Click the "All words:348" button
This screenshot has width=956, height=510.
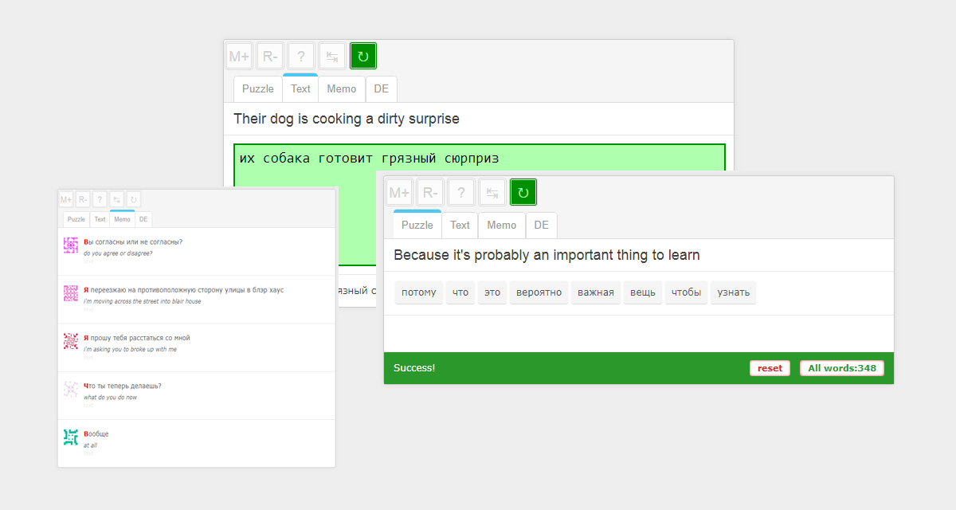pyautogui.click(x=842, y=368)
